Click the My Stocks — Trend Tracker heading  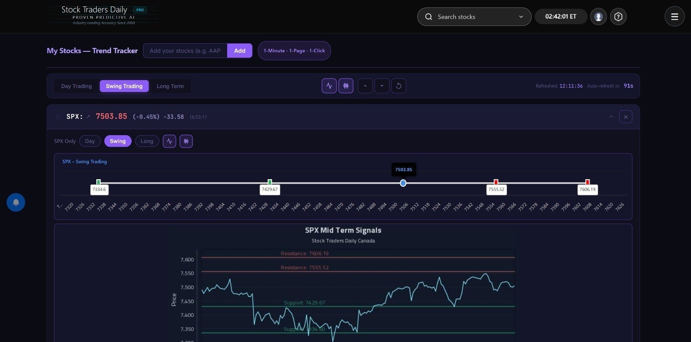(x=92, y=51)
